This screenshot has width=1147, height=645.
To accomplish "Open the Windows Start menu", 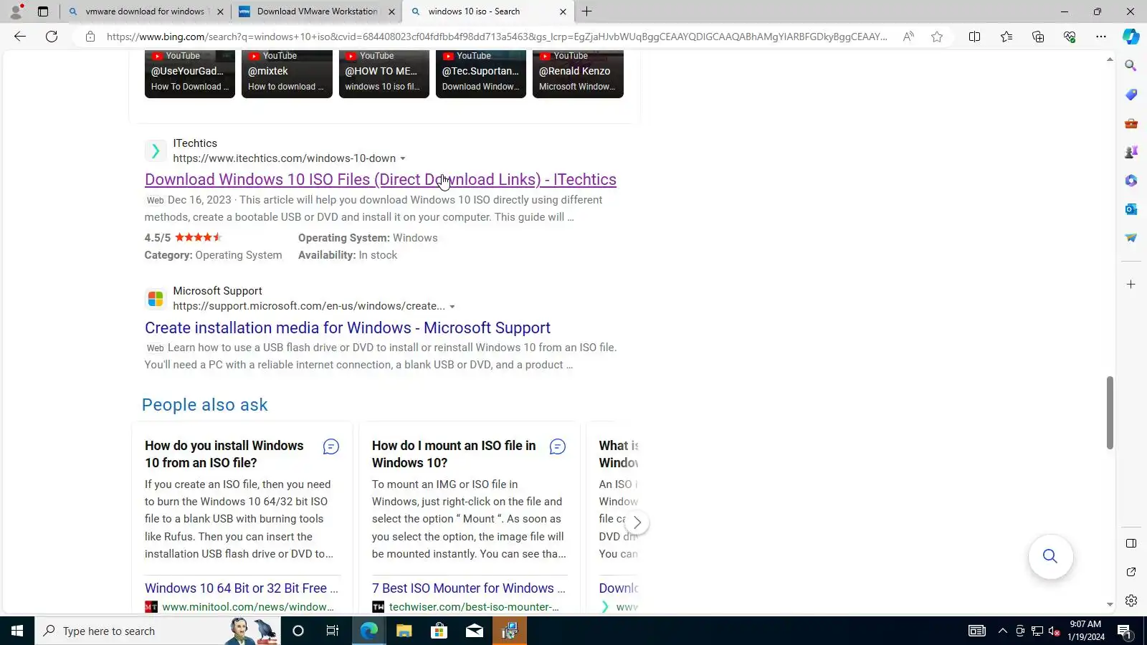I will 17,631.
